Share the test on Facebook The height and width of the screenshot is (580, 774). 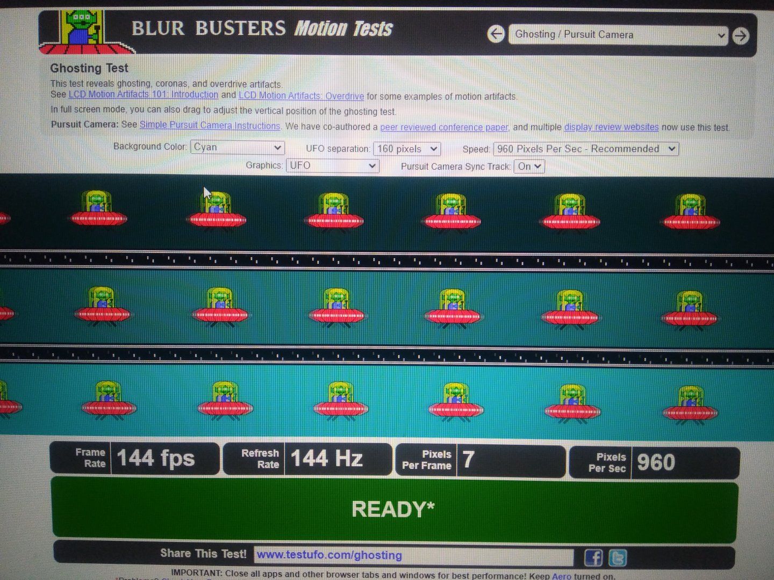pyautogui.click(x=593, y=557)
